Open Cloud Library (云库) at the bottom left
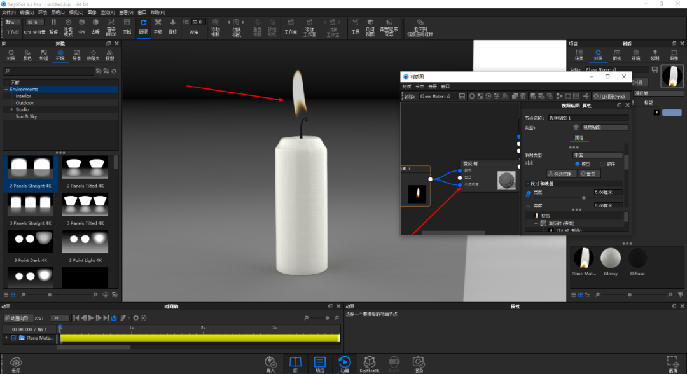The width and height of the screenshot is (687, 374). pos(16,364)
